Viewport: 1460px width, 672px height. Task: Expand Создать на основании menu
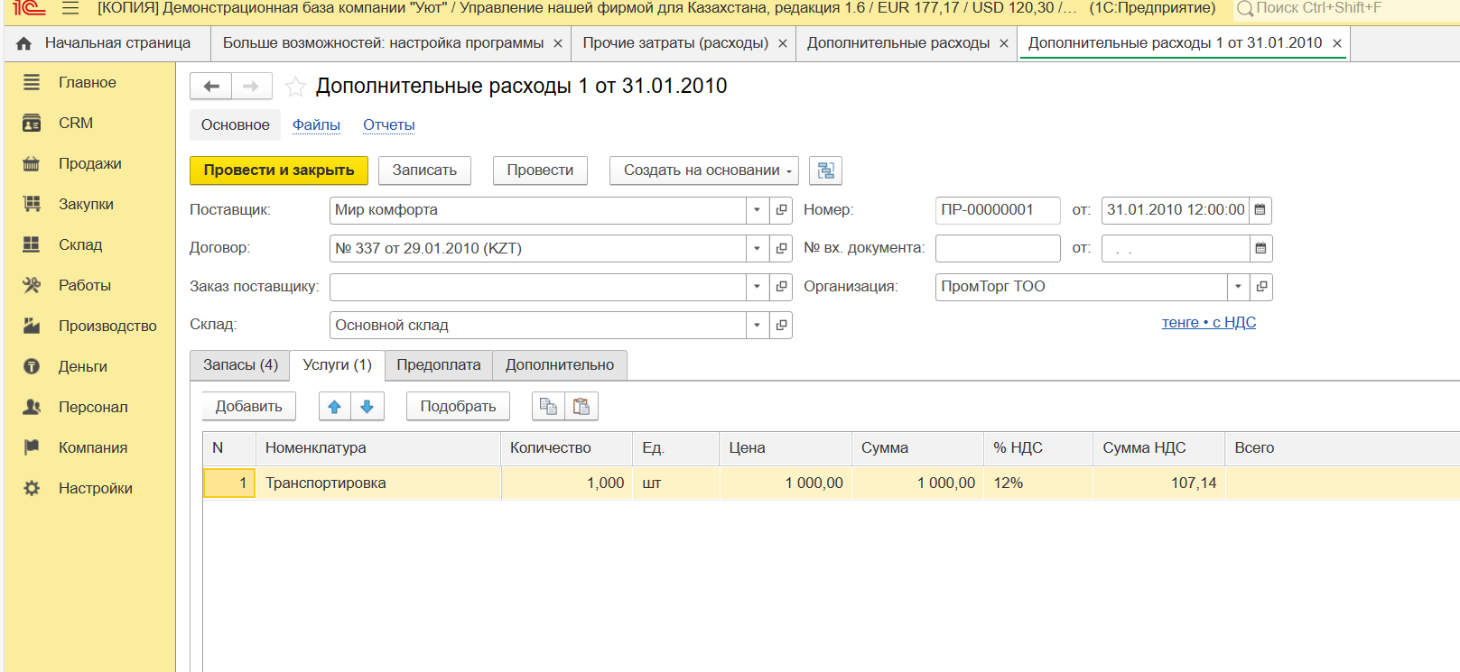tap(703, 170)
